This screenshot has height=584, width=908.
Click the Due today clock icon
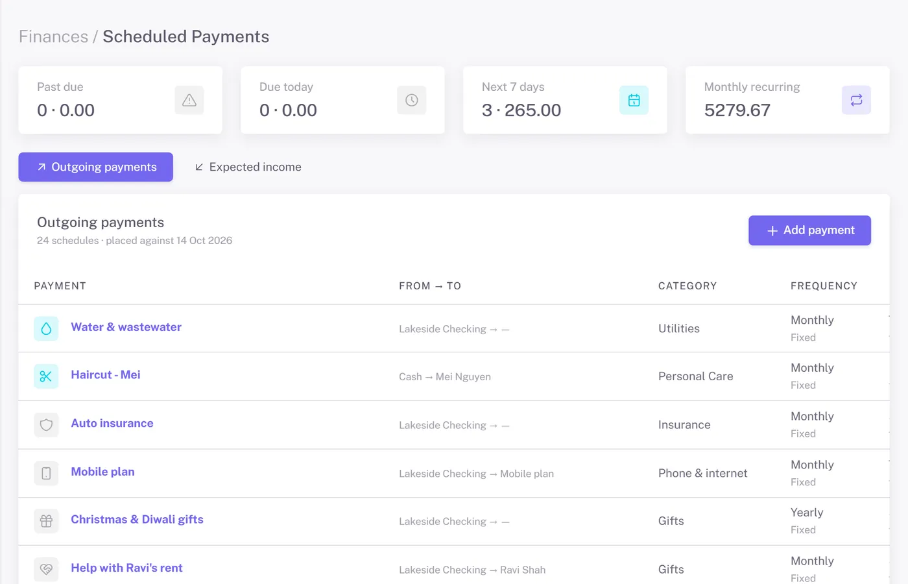click(412, 100)
